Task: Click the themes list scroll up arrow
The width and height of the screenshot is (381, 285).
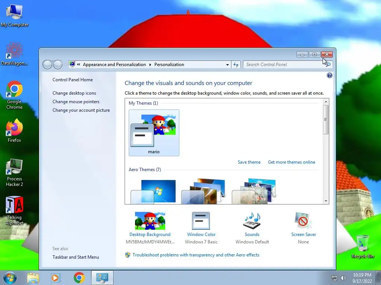Action: (326, 102)
